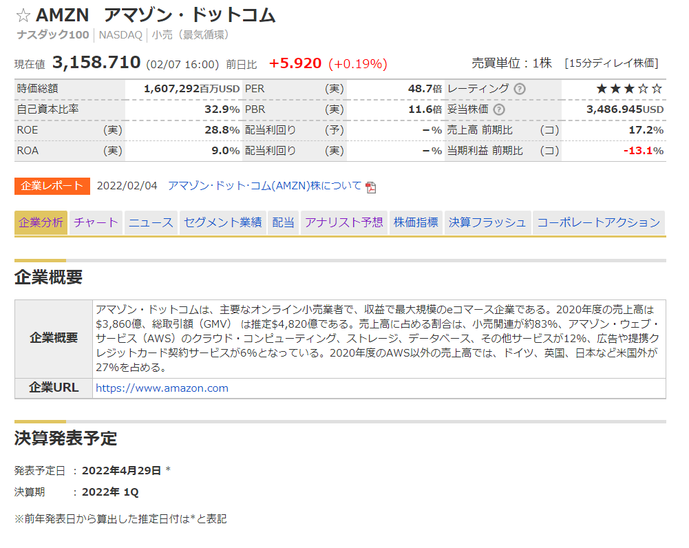Open the ニュース tab

(x=151, y=222)
